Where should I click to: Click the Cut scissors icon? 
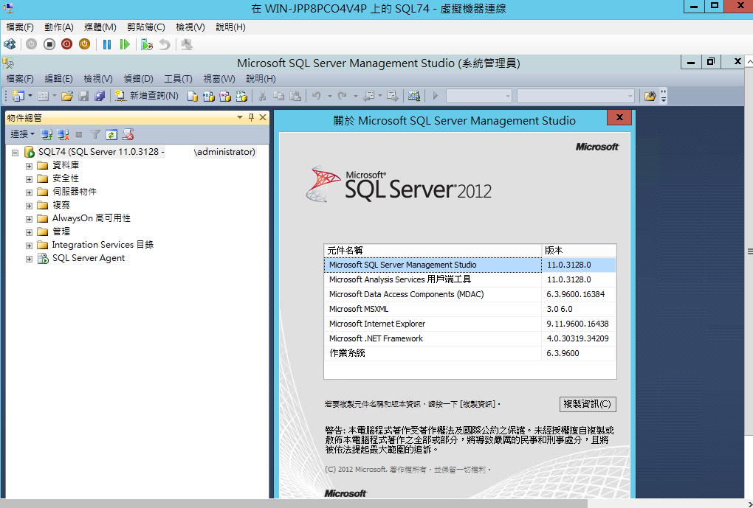coord(262,96)
